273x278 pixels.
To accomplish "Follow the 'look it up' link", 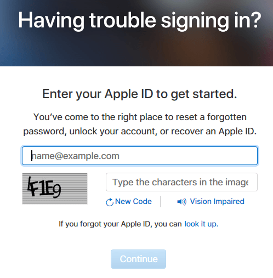I will pyautogui.click(x=201, y=224).
